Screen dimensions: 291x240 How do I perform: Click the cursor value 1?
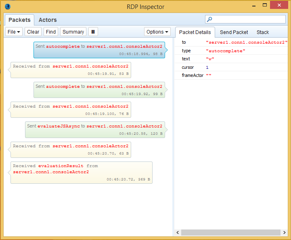[207, 67]
